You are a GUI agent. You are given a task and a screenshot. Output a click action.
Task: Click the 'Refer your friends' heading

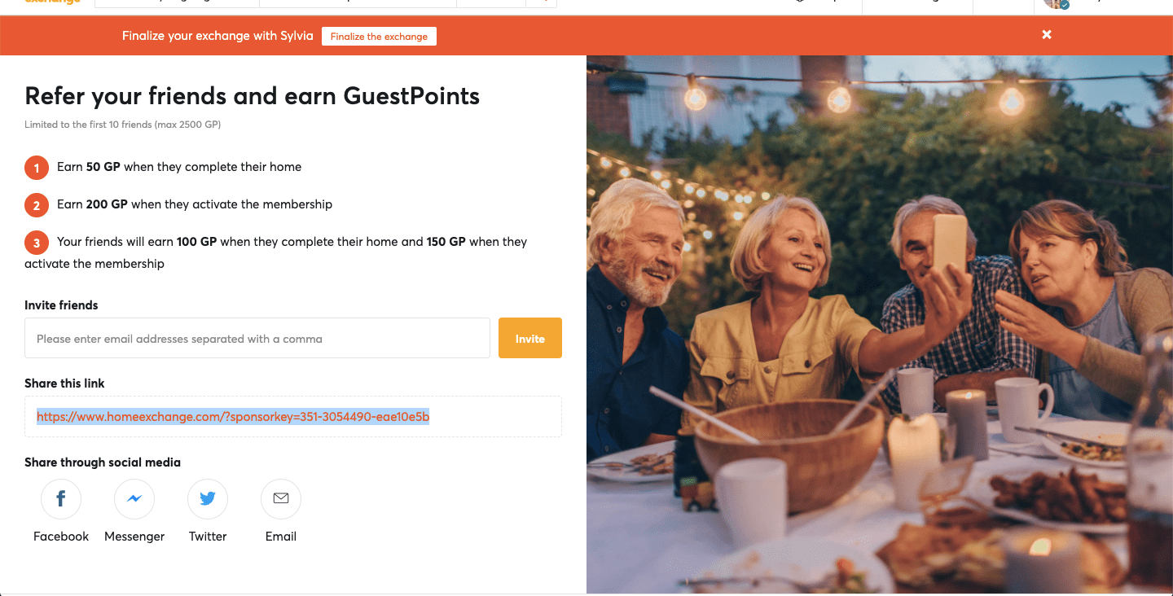[252, 96]
